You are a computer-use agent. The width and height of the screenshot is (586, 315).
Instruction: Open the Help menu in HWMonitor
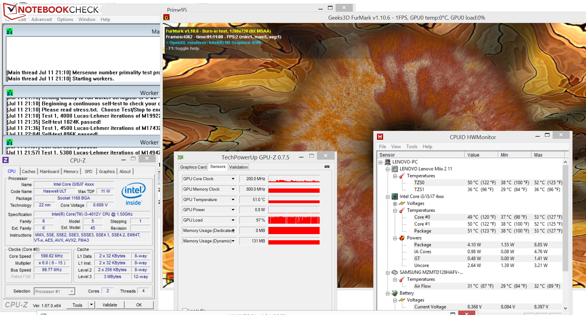pyautogui.click(x=428, y=146)
